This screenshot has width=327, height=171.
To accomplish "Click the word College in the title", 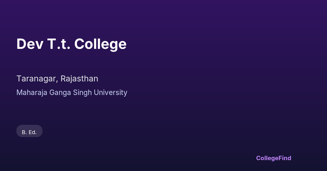I will pos(100,44).
